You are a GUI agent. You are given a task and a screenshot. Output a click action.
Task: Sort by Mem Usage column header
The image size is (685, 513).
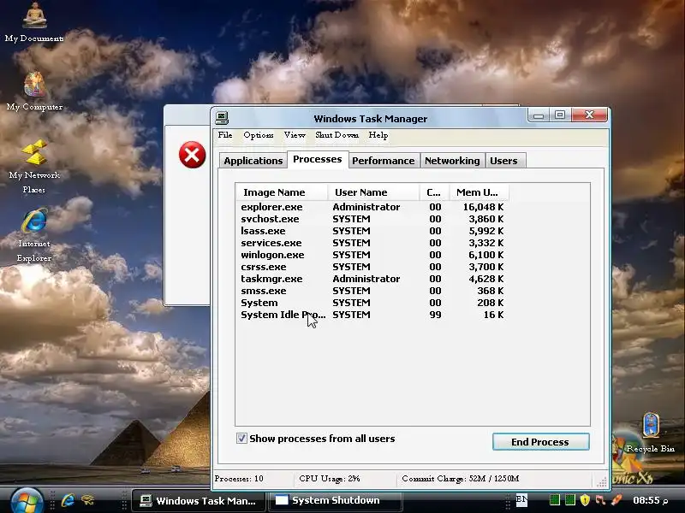tap(479, 192)
